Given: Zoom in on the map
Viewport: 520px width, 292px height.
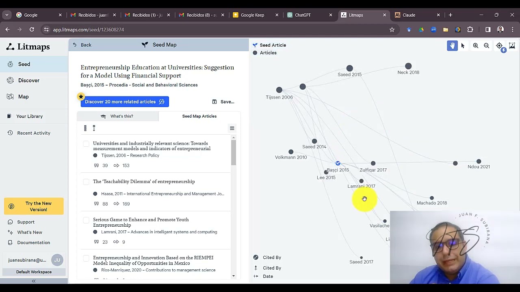Looking at the screenshot, I should [476, 46].
